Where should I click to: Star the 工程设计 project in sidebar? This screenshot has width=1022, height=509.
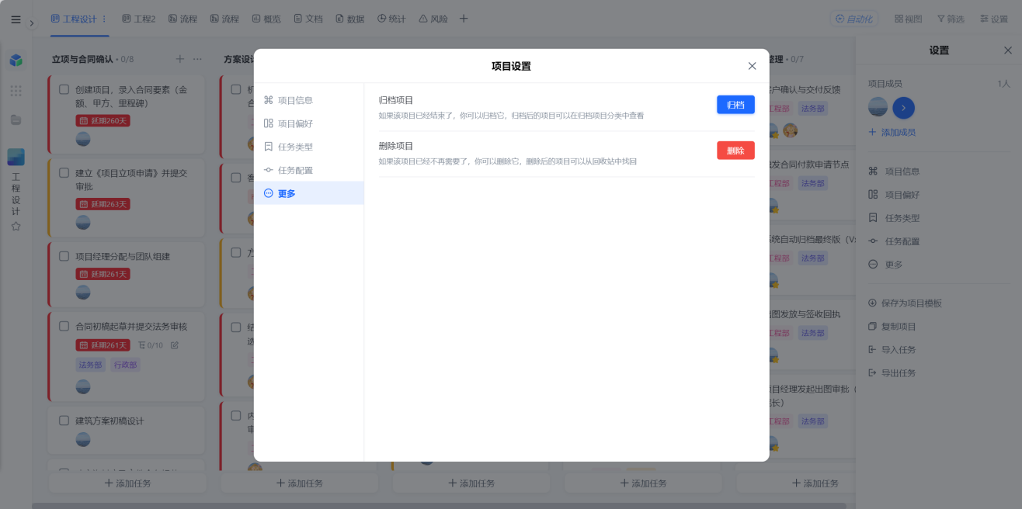click(16, 227)
